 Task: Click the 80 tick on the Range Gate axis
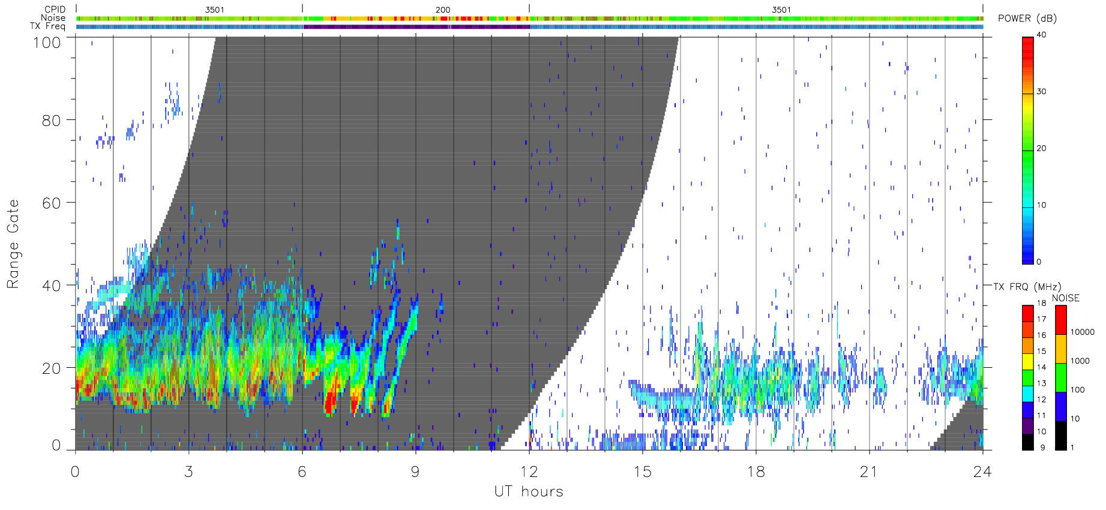point(51,121)
